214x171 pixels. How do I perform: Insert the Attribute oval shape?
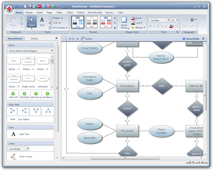point(43,78)
